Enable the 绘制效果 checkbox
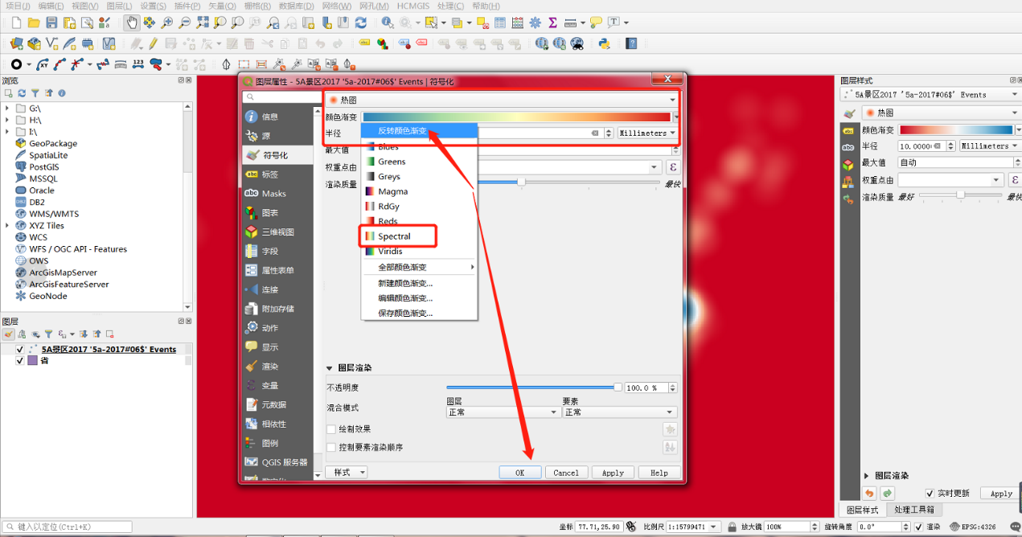The width and height of the screenshot is (1022, 537). (331, 429)
